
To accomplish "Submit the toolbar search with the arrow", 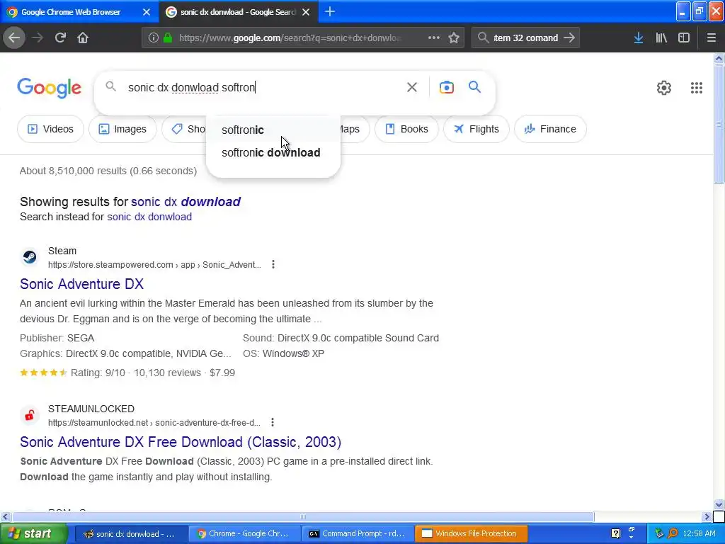I will pyautogui.click(x=569, y=38).
